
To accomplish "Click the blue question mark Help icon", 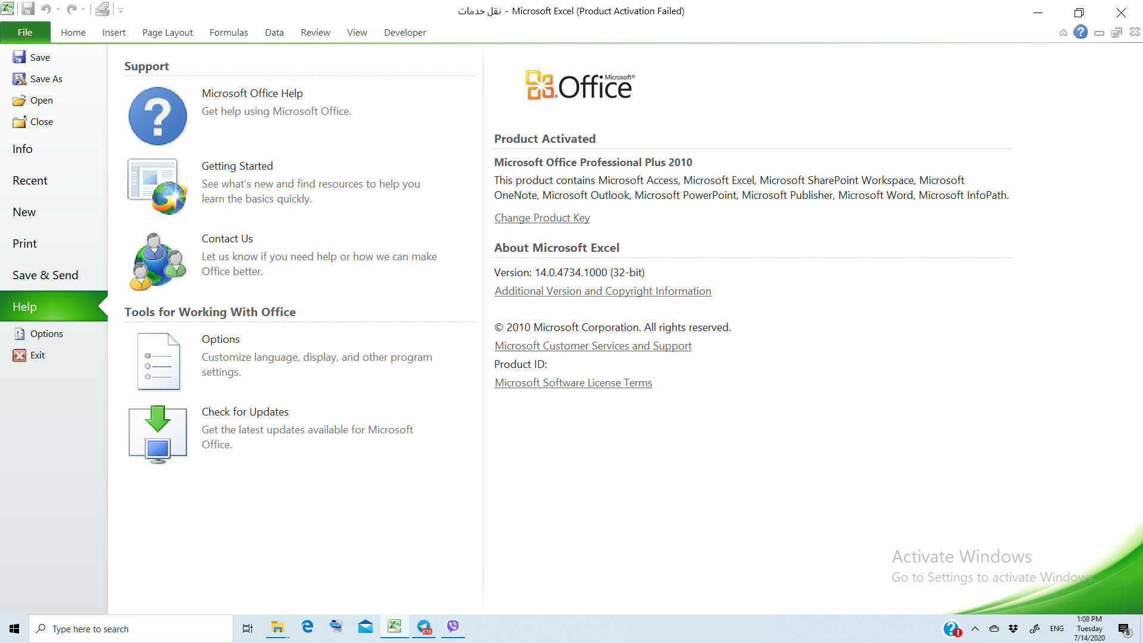I will (158, 116).
